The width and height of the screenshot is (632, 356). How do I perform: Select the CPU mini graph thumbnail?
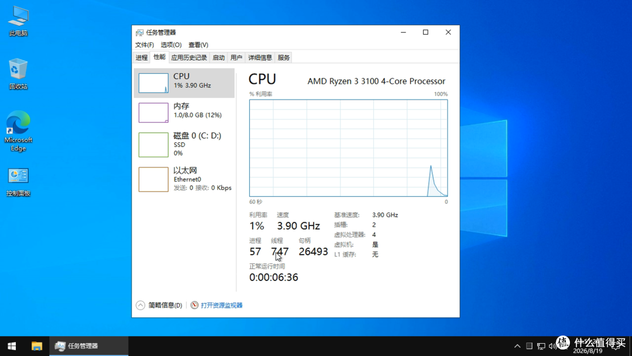pyautogui.click(x=153, y=83)
